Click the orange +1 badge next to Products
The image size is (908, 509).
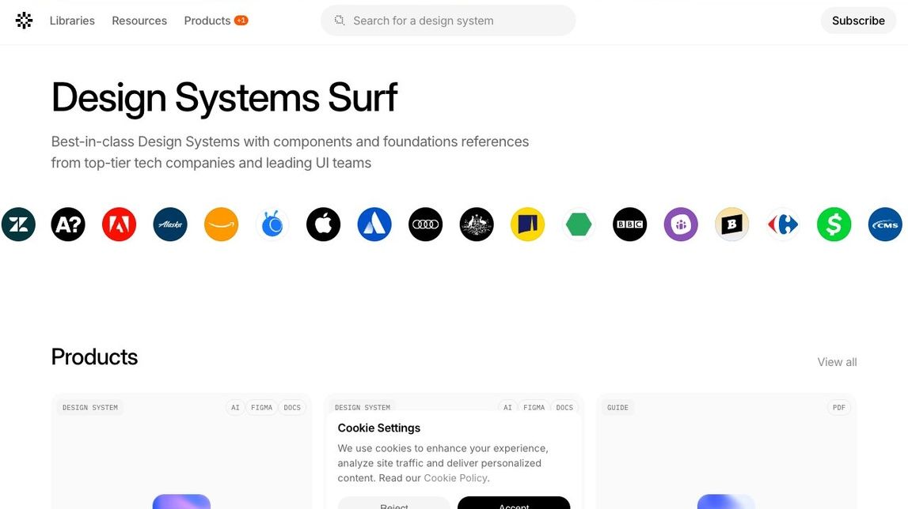241,21
